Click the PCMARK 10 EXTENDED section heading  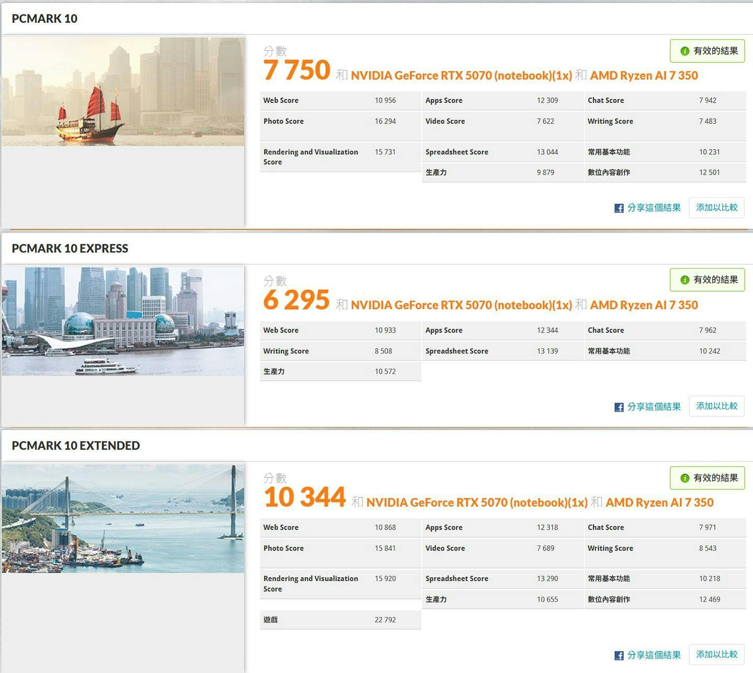coord(76,446)
